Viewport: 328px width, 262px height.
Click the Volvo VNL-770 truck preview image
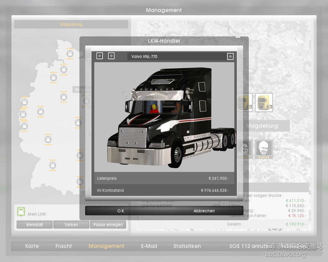tap(164, 117)
